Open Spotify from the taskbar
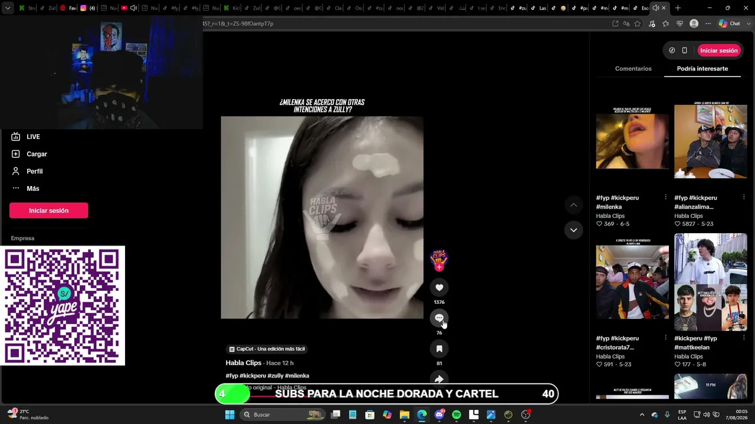 pos(457,415)
